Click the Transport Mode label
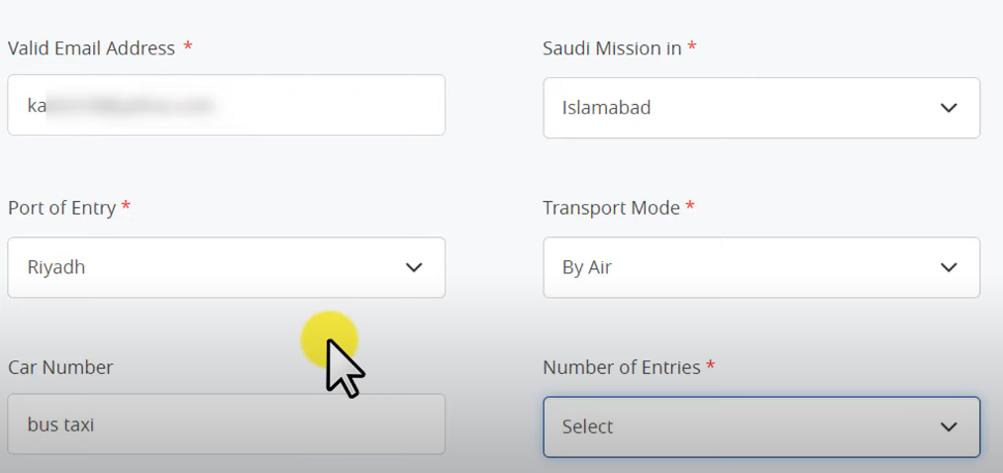The width and height of the screenshot is (1003, 473). [x=612, y=208]
